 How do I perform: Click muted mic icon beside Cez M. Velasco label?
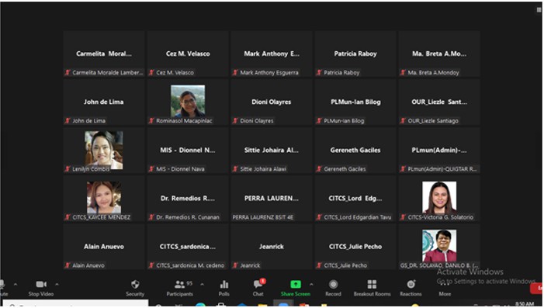tap(151, 72)
